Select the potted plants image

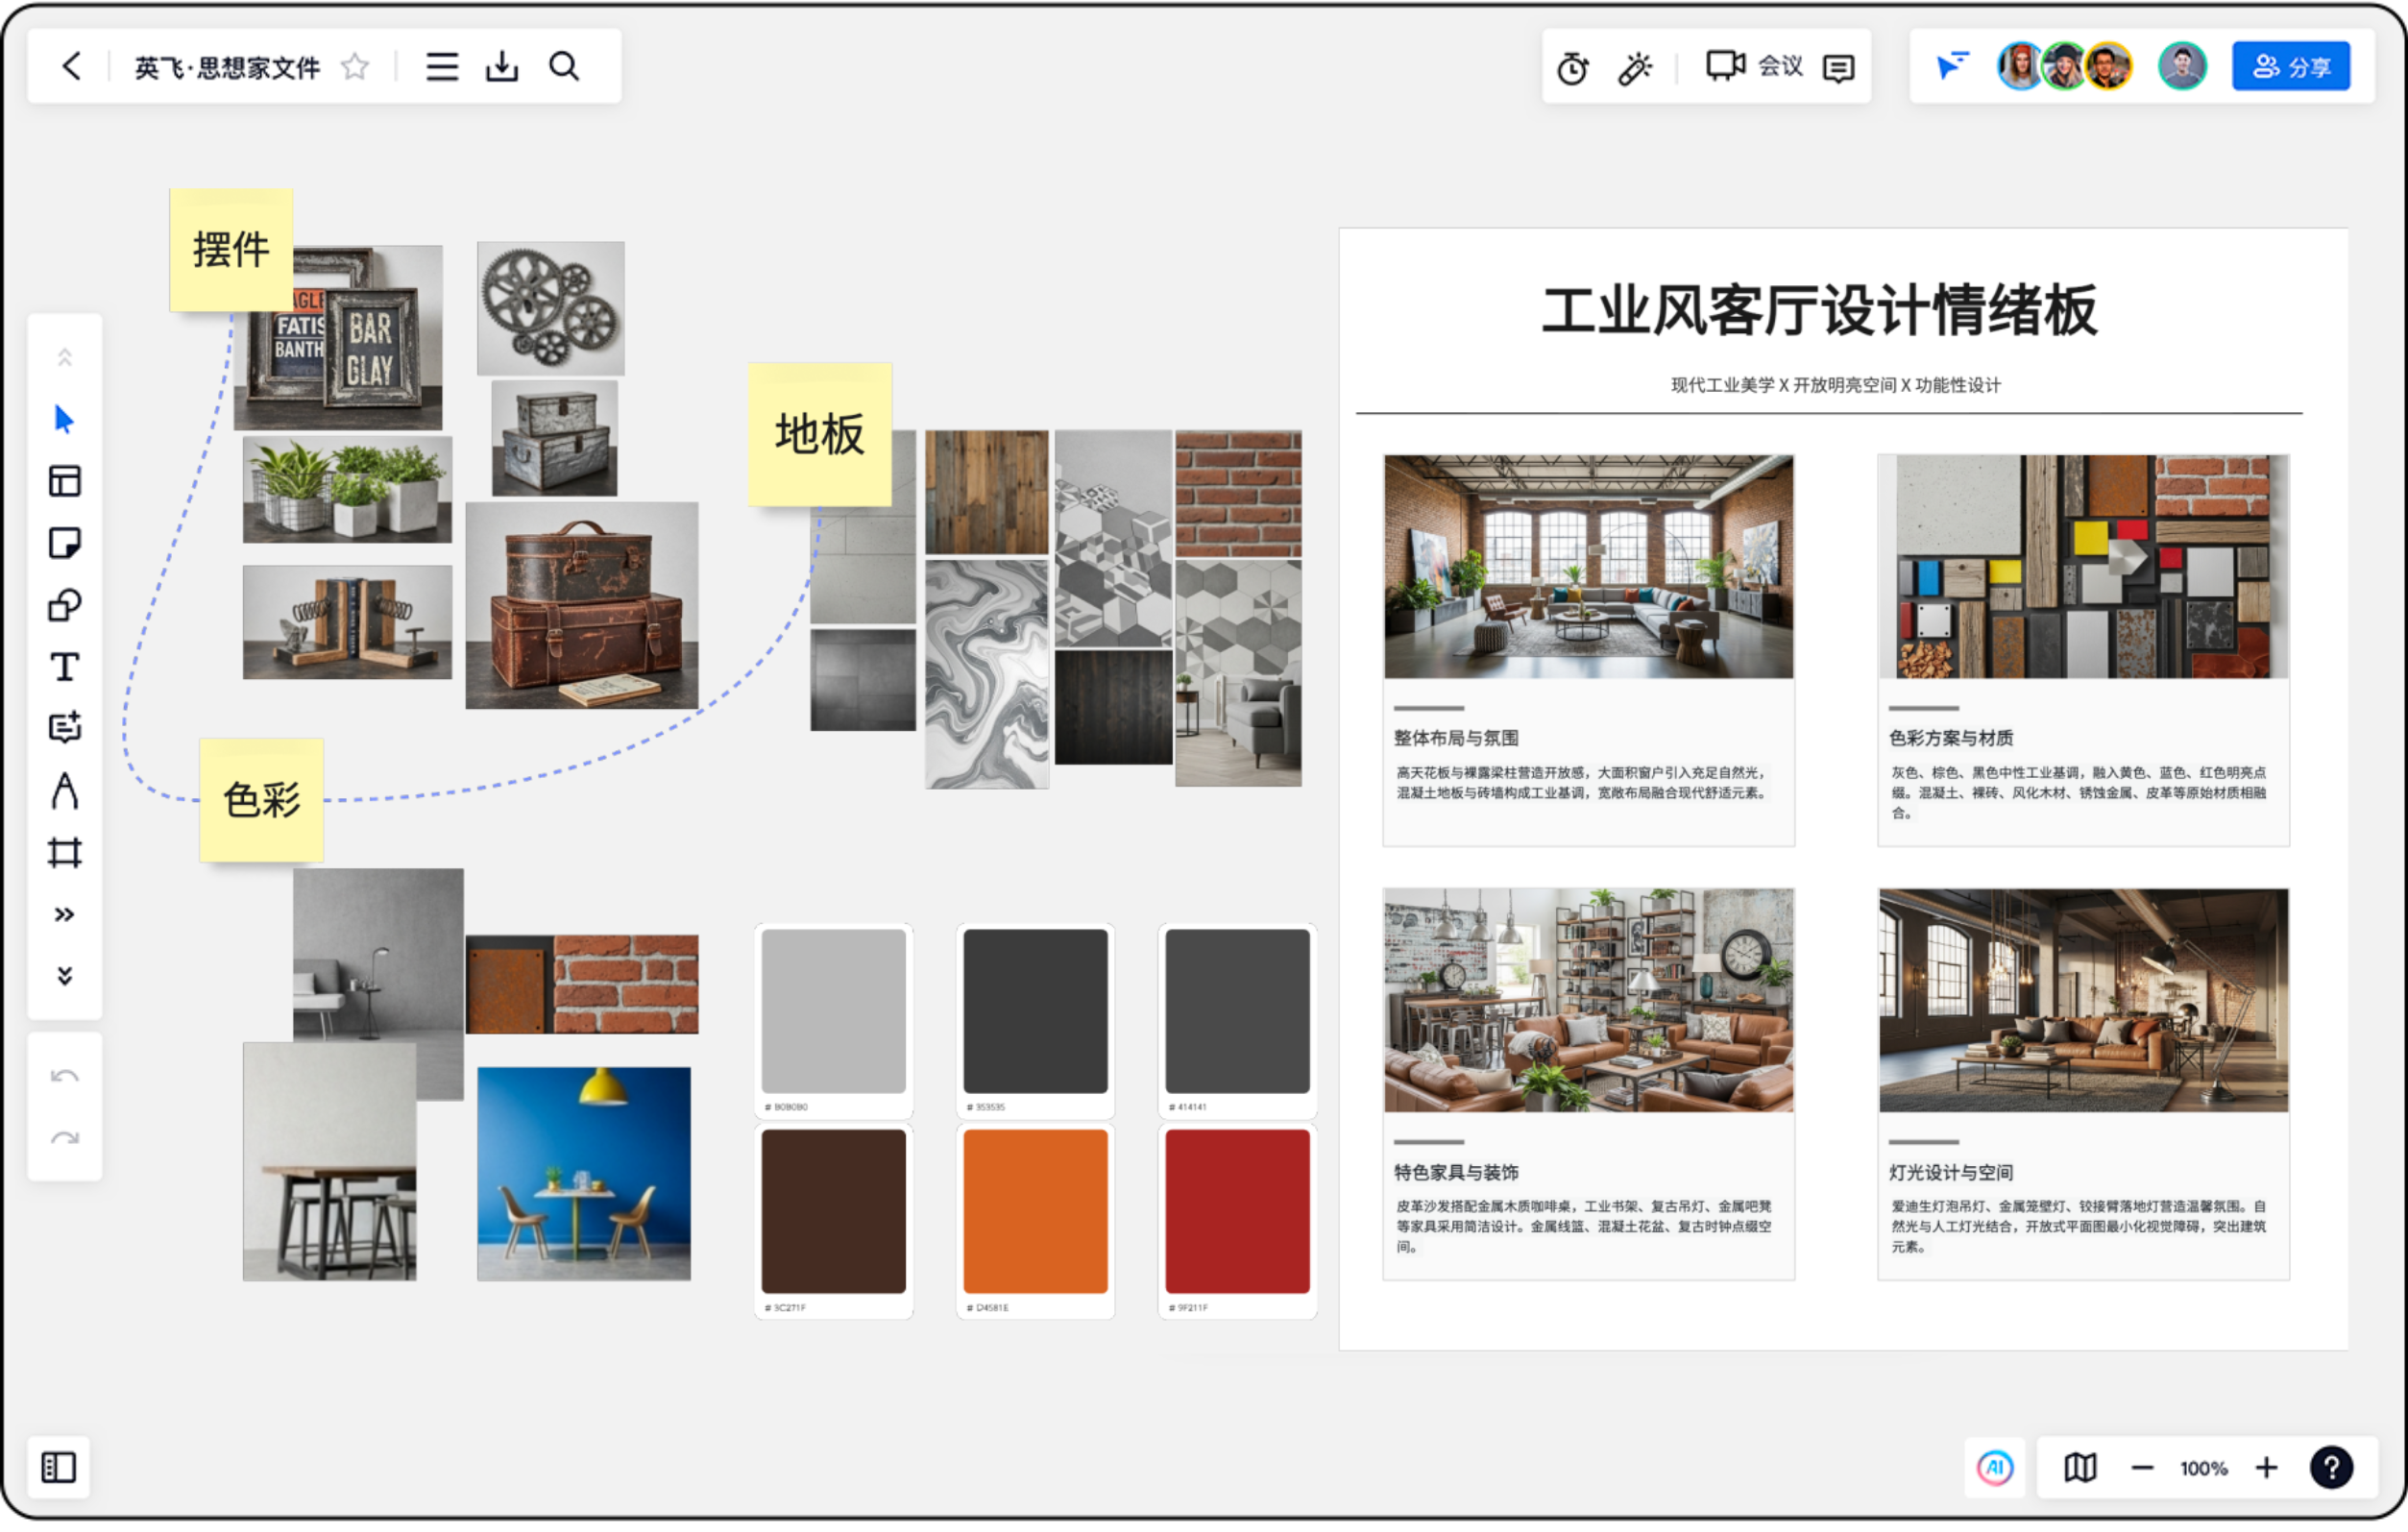point(347,490)
